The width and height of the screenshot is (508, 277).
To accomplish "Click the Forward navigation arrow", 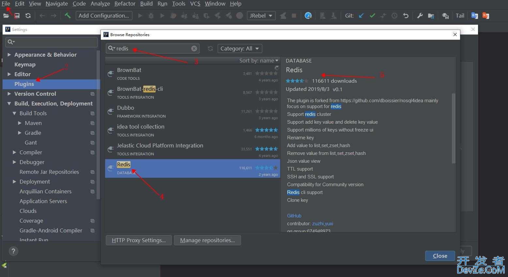I will [x=54, y=16].
